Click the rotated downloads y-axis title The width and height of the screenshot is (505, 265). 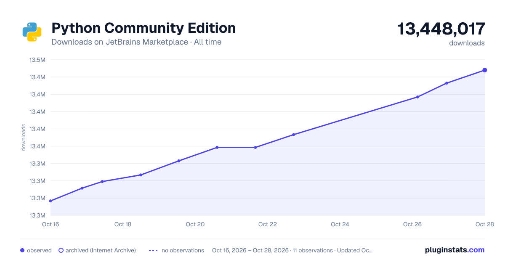pos(24,138)
